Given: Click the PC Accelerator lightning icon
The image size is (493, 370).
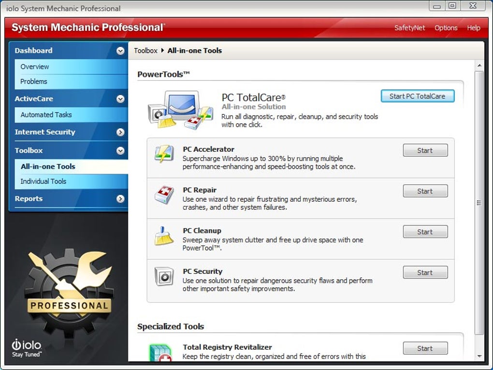Looking at the screenshot, I should (x=164, y=154).
